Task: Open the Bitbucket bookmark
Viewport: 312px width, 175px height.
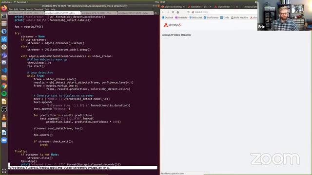Action: (x=195, y=17)
